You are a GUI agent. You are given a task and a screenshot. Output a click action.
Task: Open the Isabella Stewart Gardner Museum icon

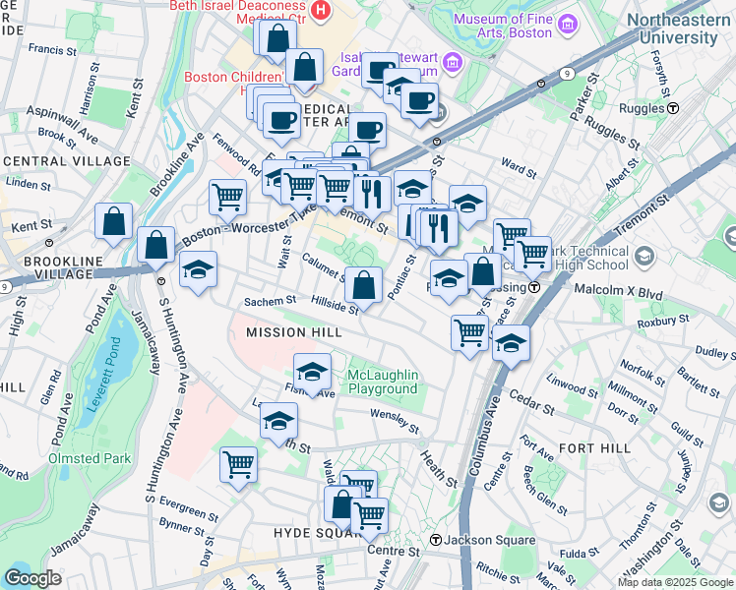tap(453, 62)
